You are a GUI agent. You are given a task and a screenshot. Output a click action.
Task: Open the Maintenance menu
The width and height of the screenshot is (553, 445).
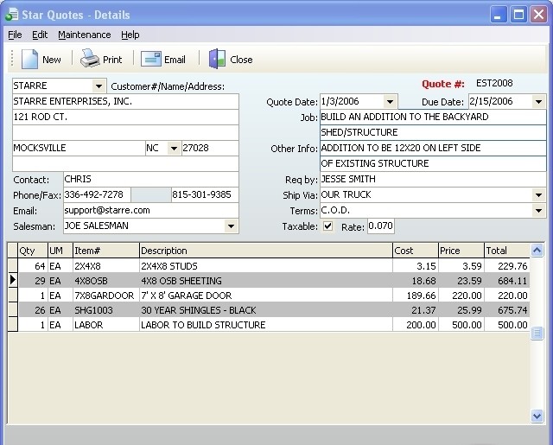tap(84, 35)
